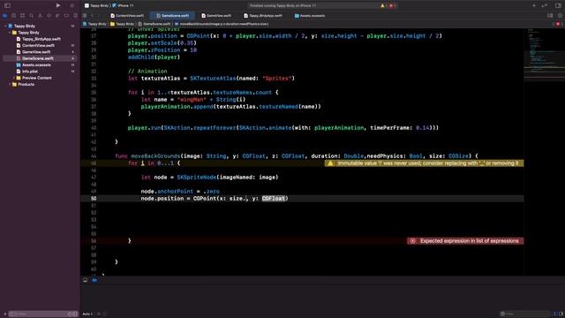The height and width of the screenshot is (318, 565).
Task: Stop the running scheme
Action: click(72, 5)
